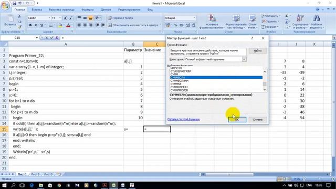Viewport: 336px width, 189px height.
Task: Click Wrap Text (Перенос текста)
Action: point(120,18)
